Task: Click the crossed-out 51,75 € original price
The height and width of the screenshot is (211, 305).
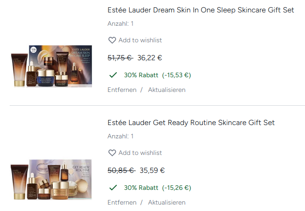Action: tap(120, 58)
